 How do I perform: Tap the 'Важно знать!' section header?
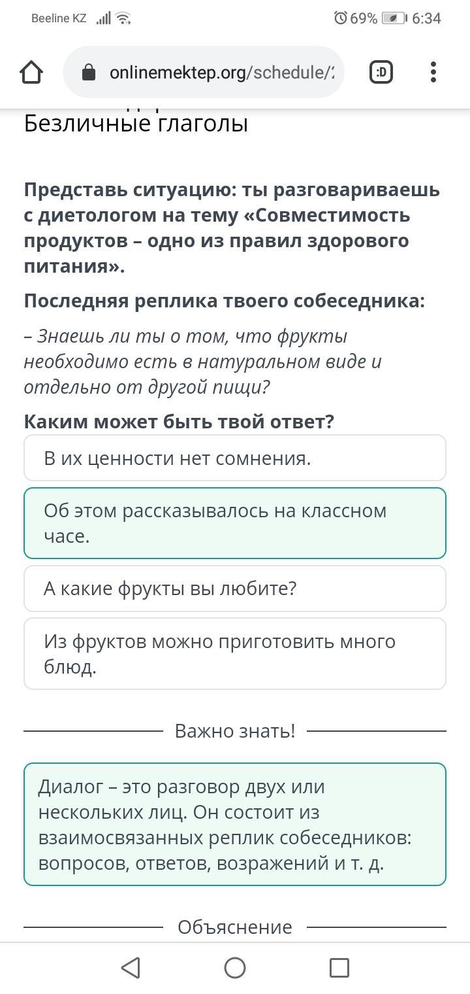[x=235, y=730]
